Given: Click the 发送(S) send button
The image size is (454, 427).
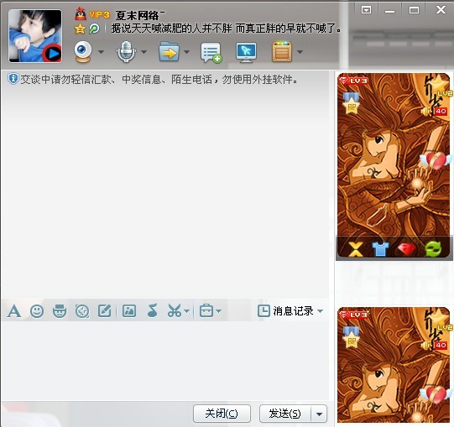Looking at the screenshot, I should [285, 414].
